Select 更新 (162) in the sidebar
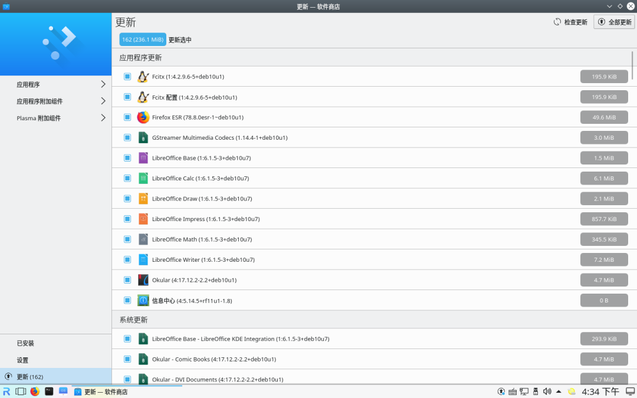 click(x=55, y=376)
